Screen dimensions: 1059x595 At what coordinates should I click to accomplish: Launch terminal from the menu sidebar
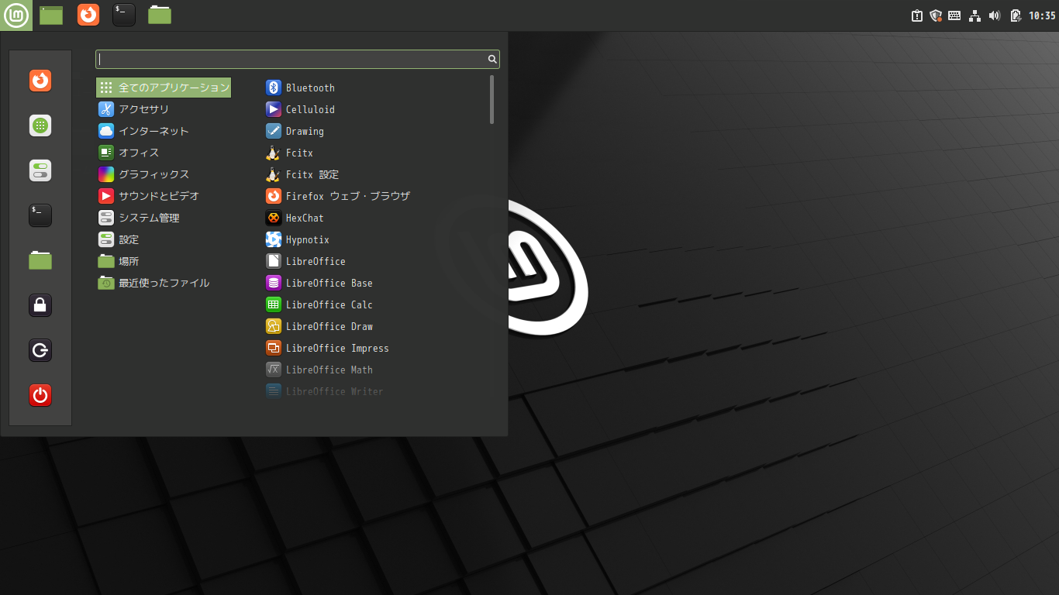(40, 215)
